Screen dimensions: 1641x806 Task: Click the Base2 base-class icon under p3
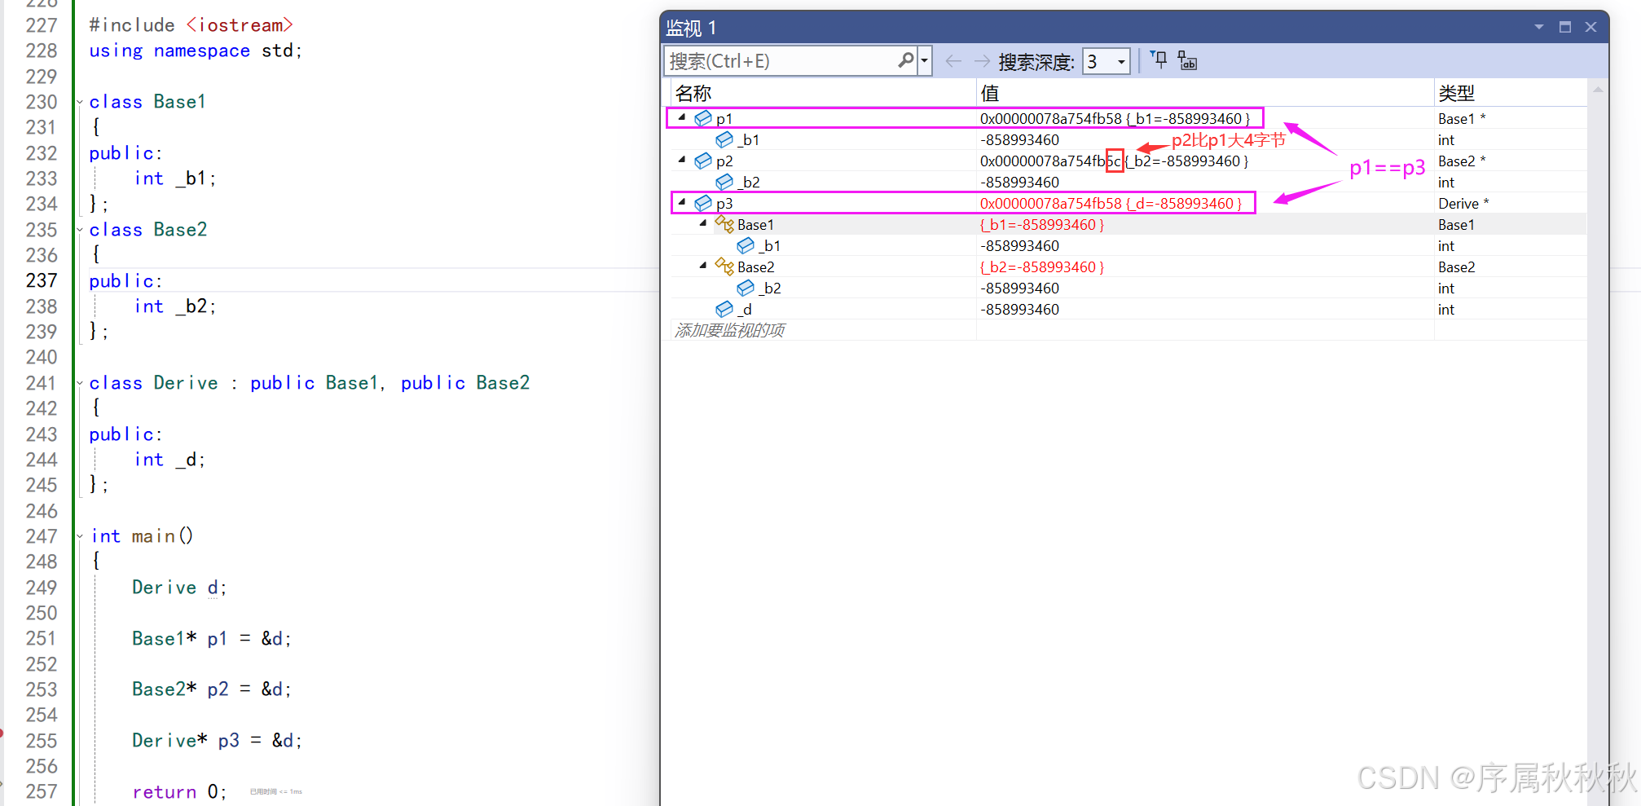[724, 266]
